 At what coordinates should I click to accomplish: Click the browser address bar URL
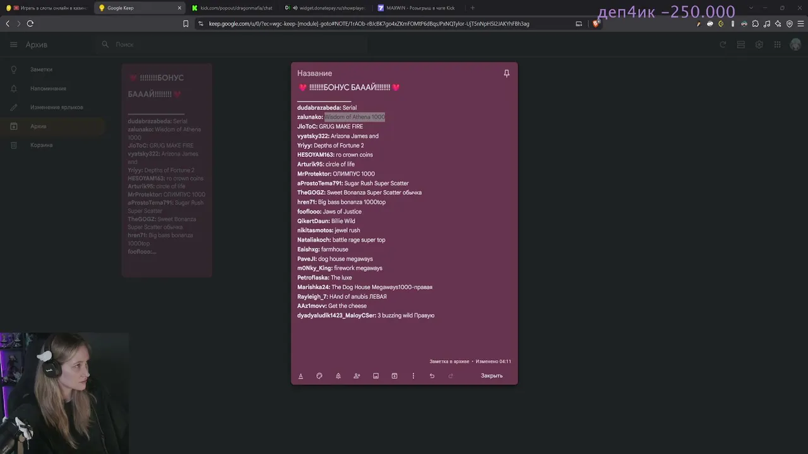369,24
